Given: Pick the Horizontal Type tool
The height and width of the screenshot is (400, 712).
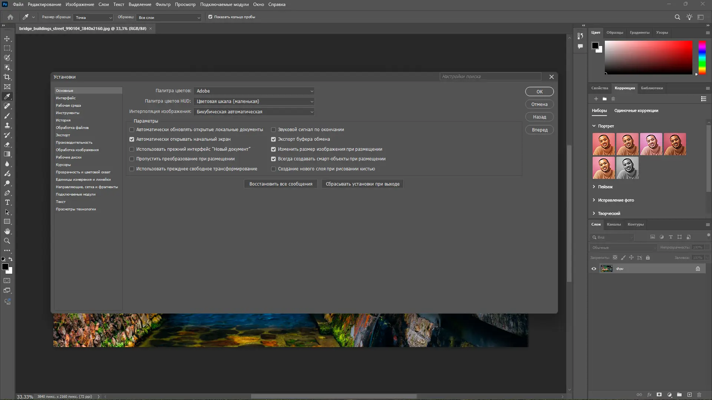Looking at the screenshot, I should pyautogui.click(x=7, y=202).
